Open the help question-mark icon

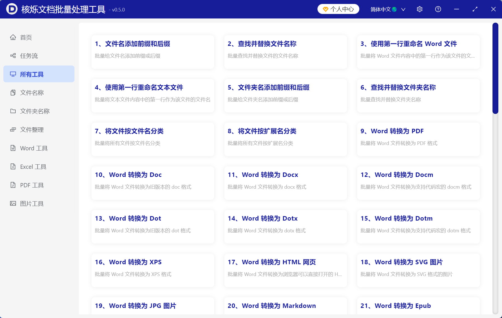click(438, 9)
